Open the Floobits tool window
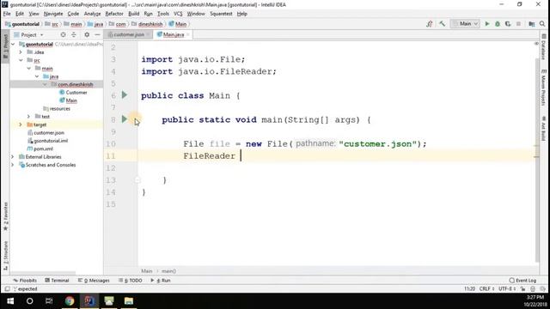This screenshot has width=550, height=309. pyautogui.click(x=25, y=281)
